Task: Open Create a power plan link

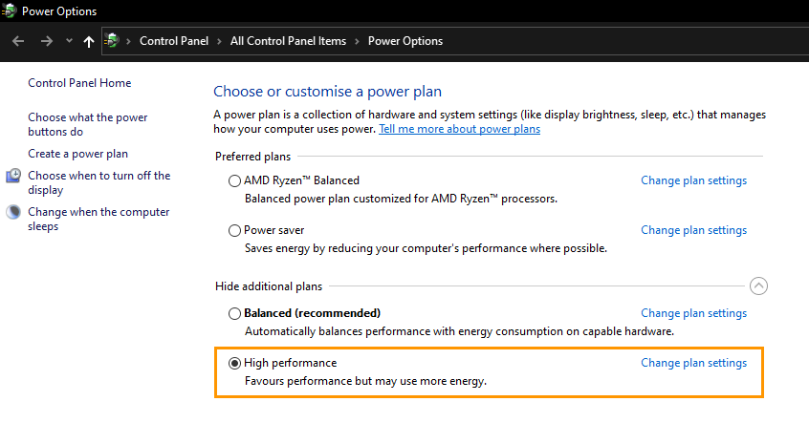Action: pos(77,154)
